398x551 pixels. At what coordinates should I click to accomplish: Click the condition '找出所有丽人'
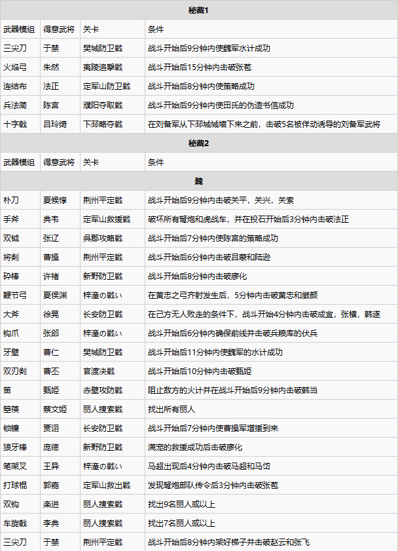tap(172, 409)
